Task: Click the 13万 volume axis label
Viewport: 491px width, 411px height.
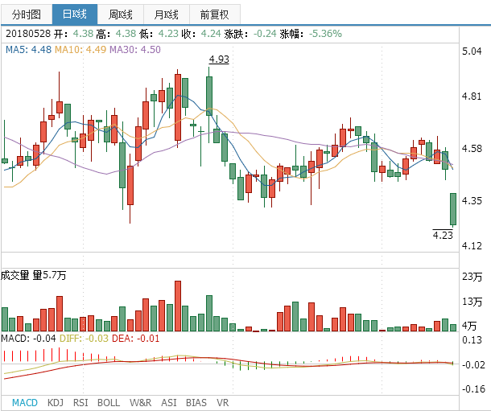Action: [472, 302]
